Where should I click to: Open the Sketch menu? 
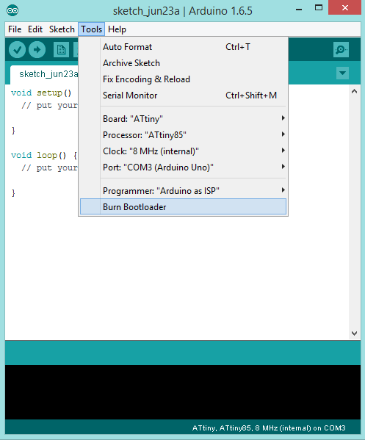[x=62, y=29]
